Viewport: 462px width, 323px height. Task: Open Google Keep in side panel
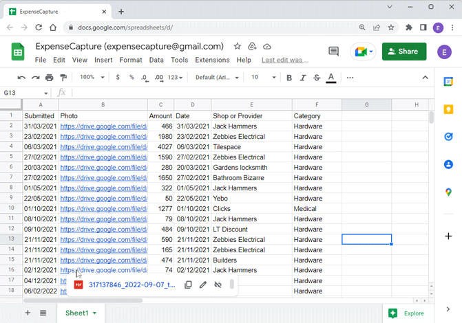click(x=448, y=109)
